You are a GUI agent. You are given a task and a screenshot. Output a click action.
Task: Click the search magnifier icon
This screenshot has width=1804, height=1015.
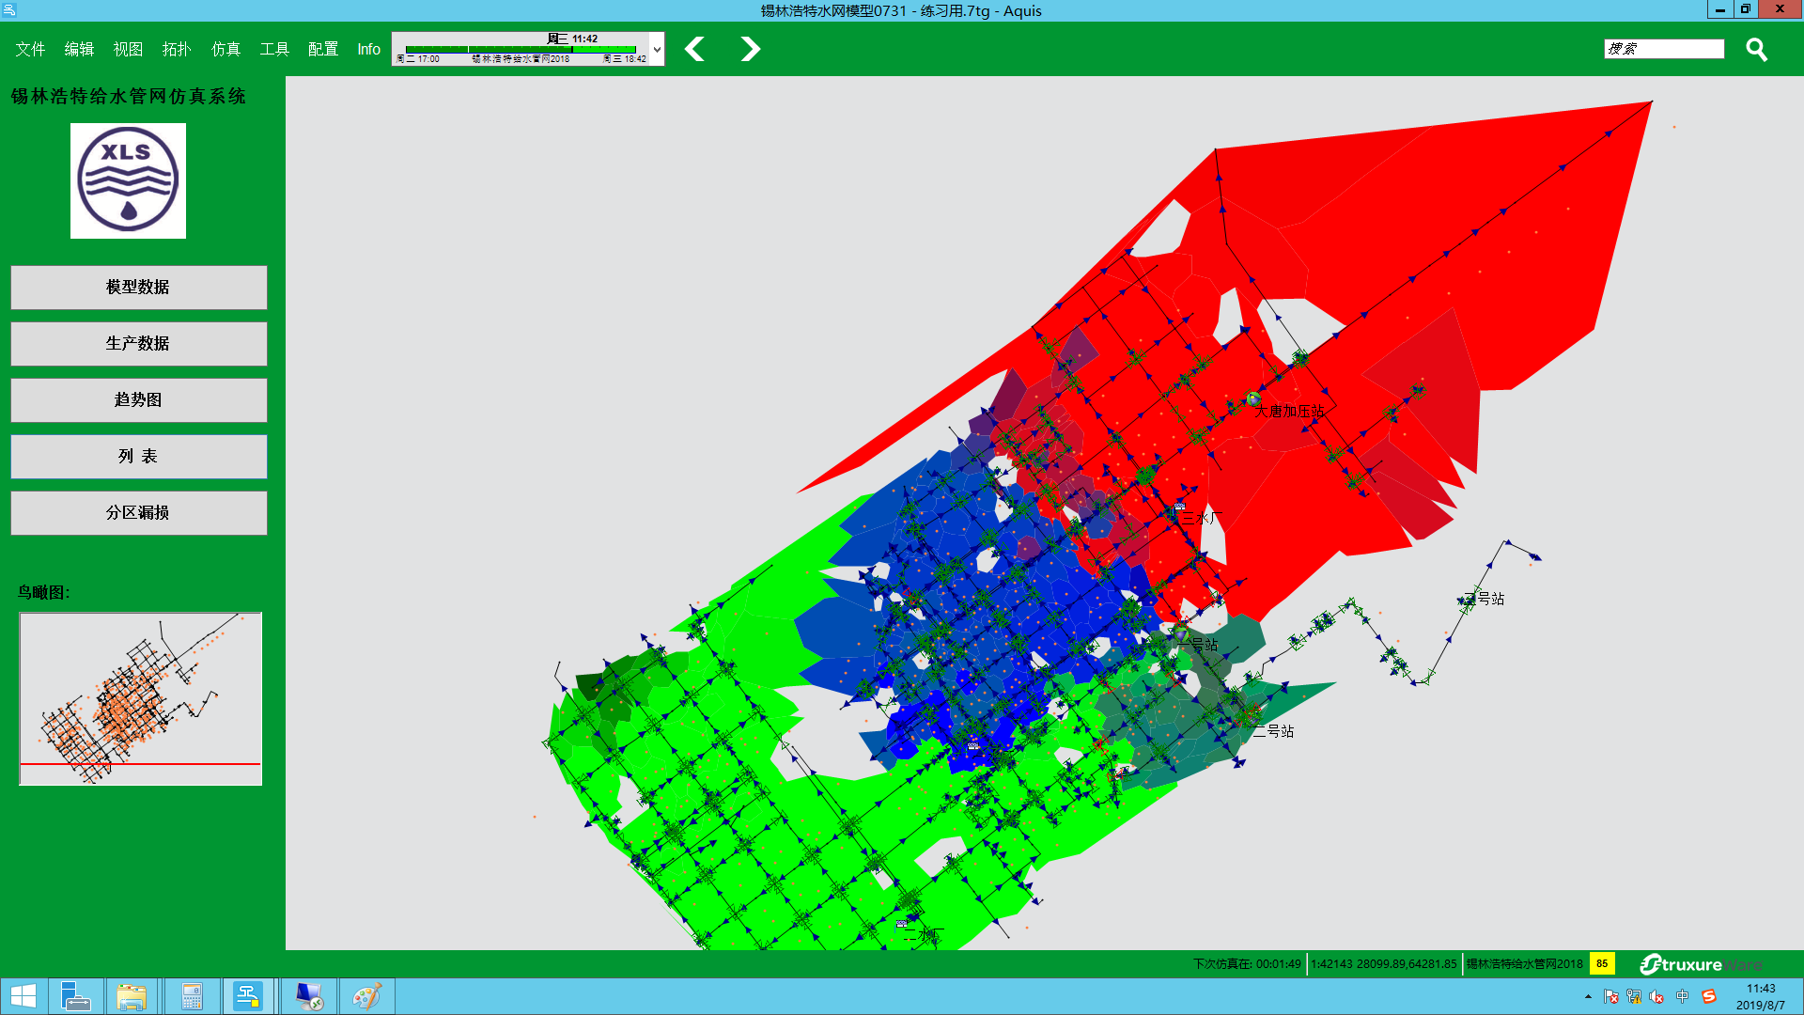coord(1756,49)
